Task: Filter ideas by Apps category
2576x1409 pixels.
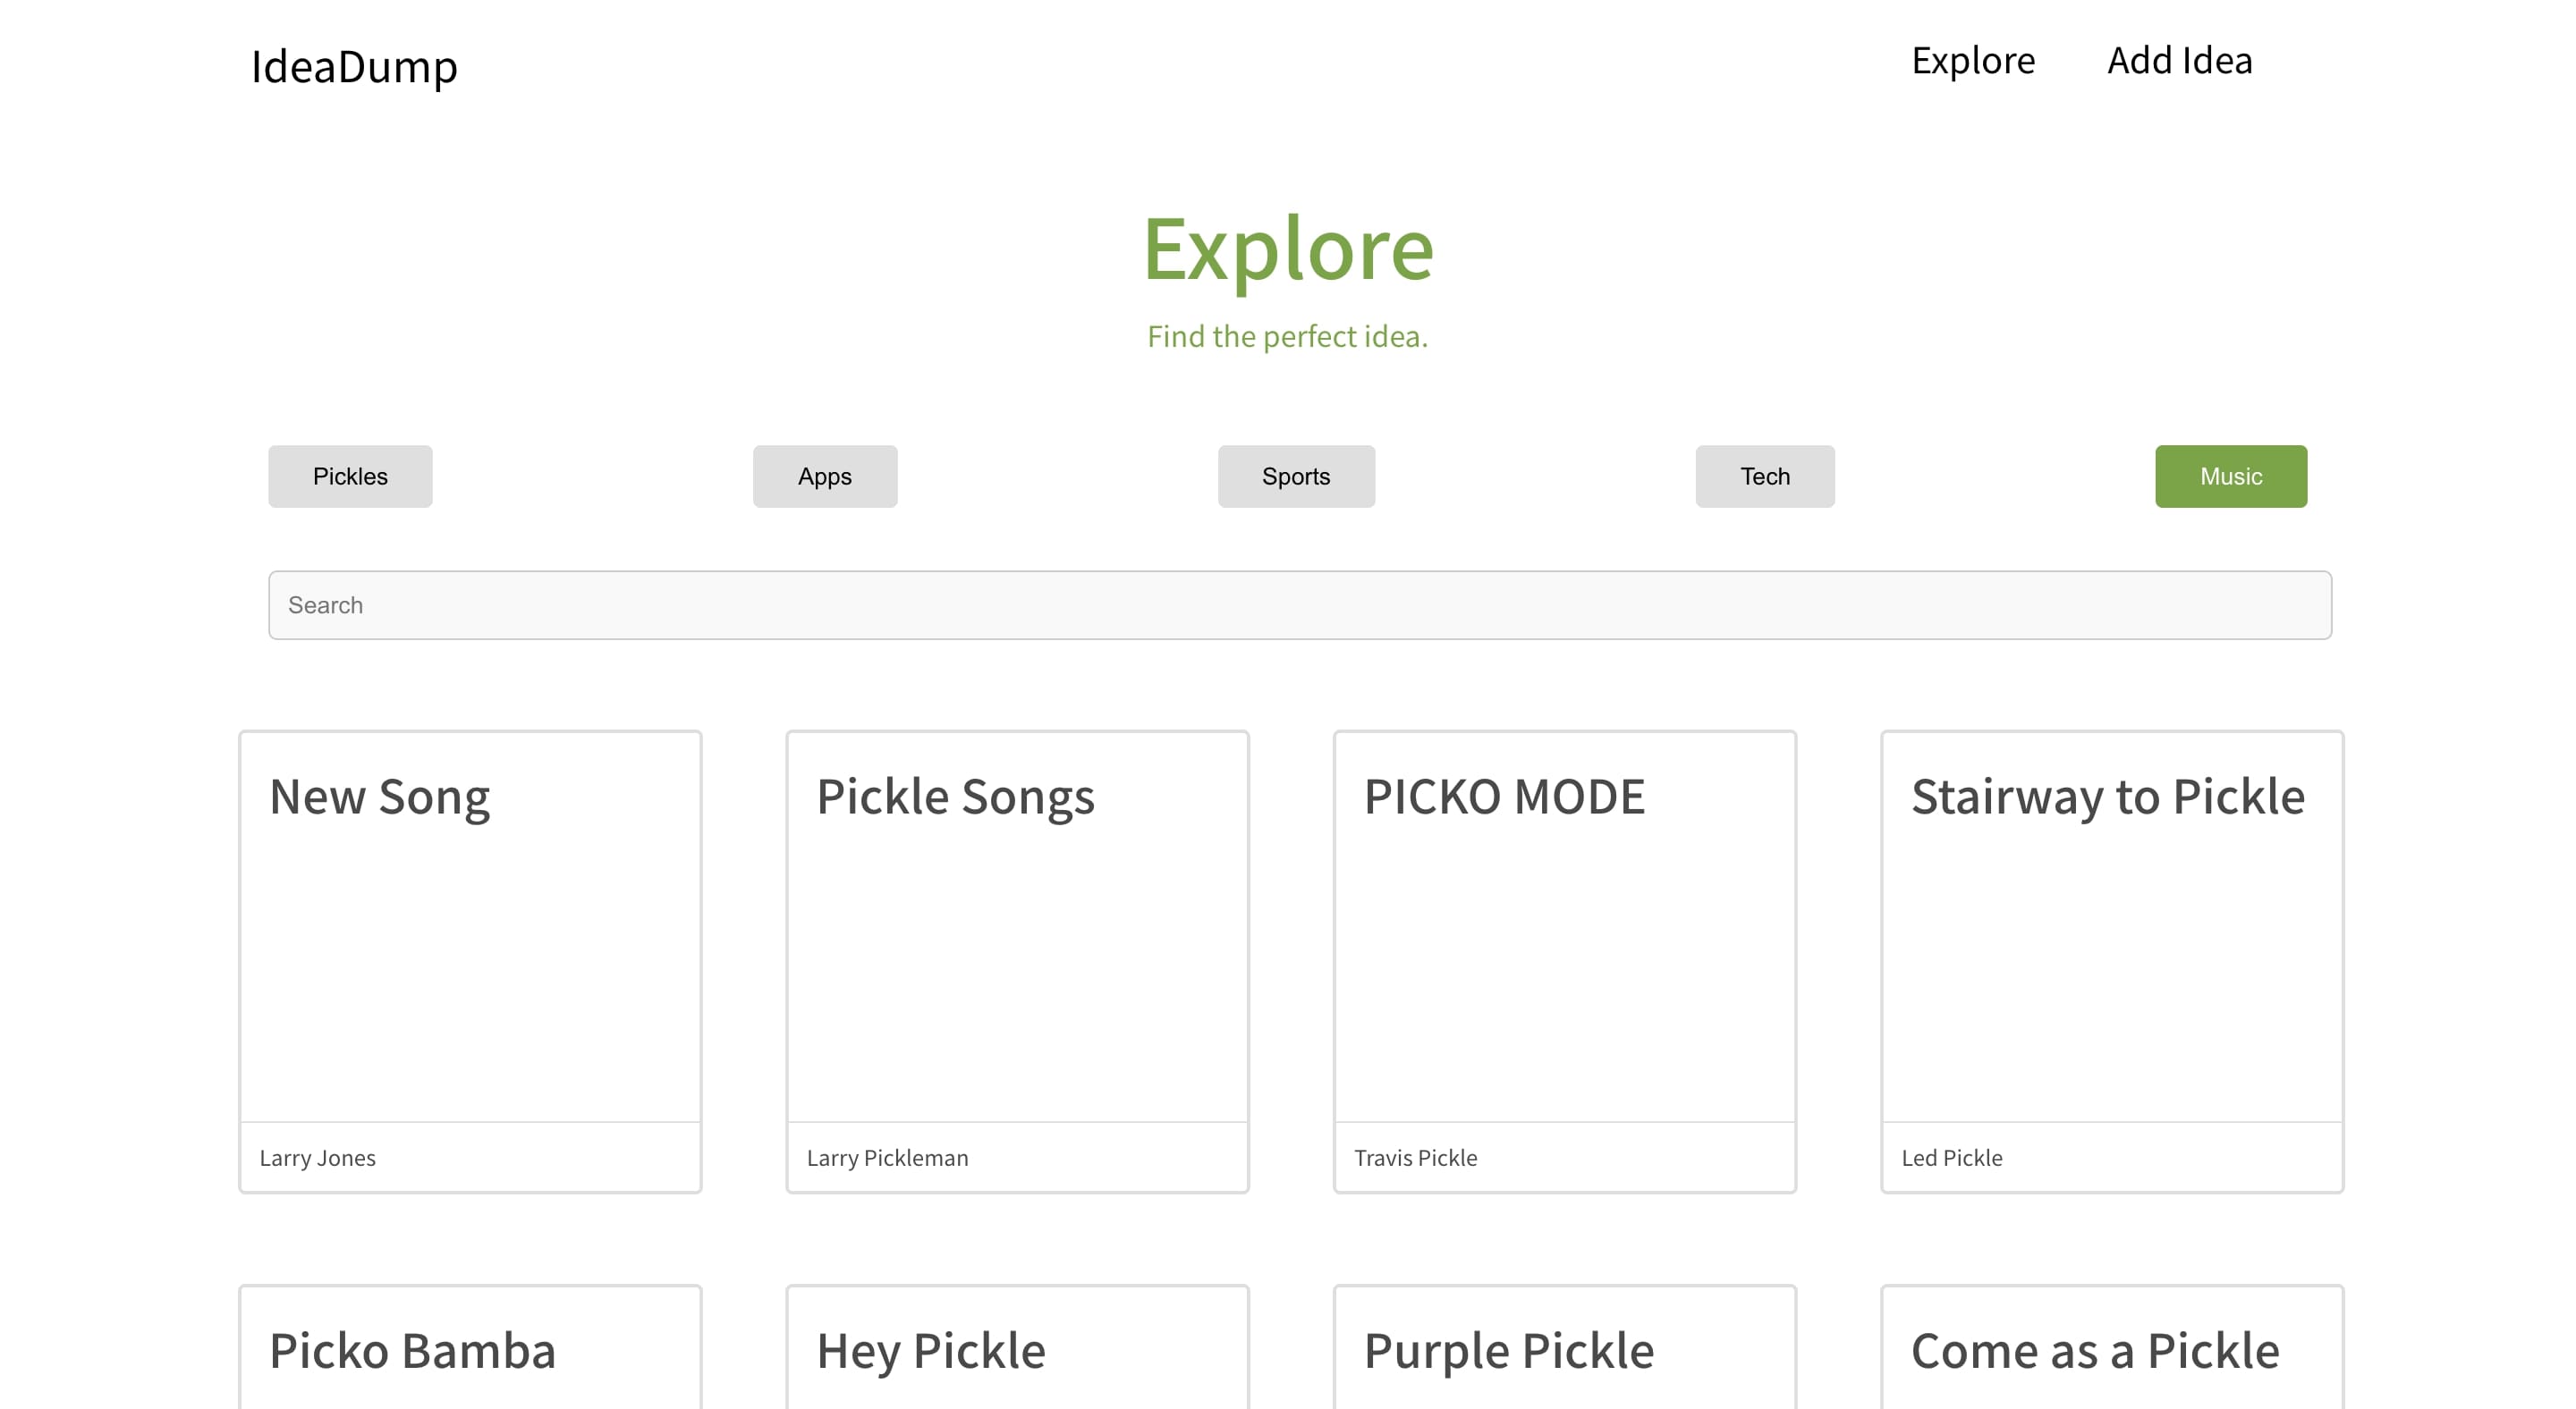Action: (825, 477)
